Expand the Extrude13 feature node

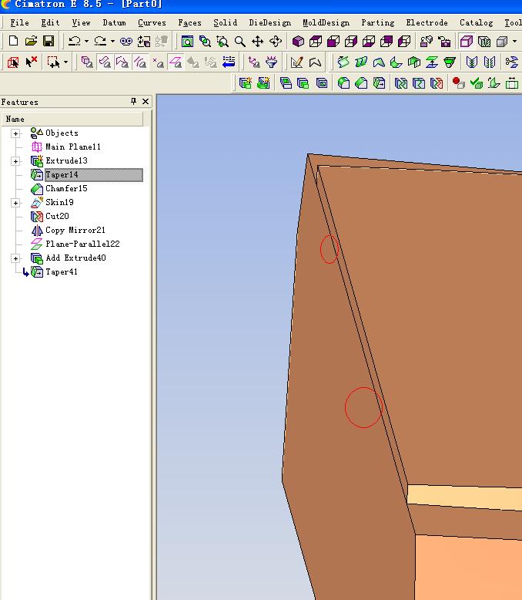15,161
